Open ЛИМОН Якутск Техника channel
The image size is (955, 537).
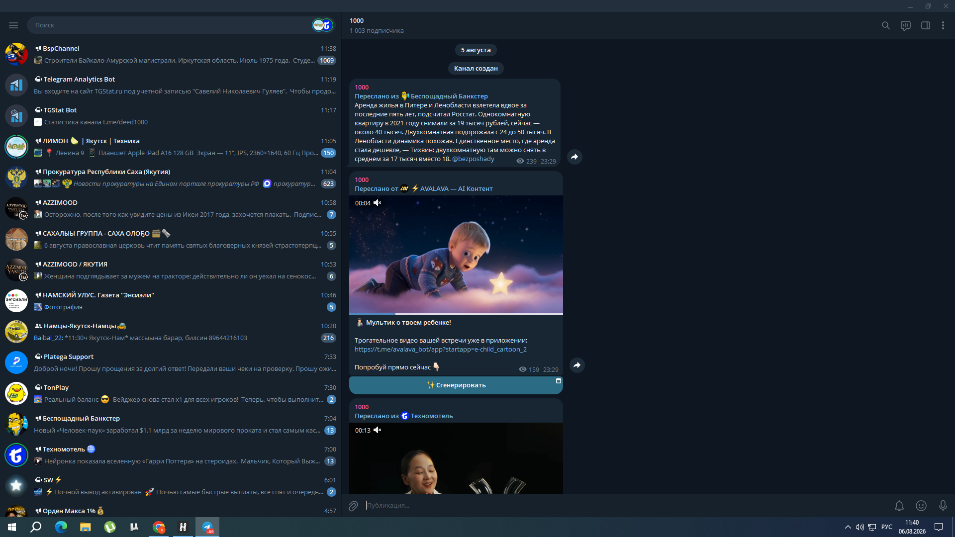171,147
